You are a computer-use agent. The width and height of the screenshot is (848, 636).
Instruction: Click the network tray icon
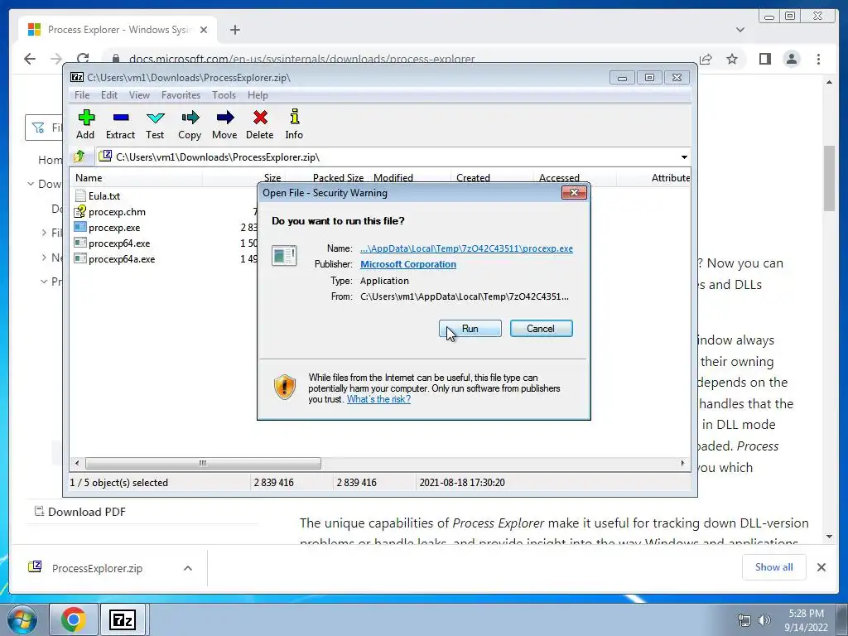tap(744, 620)
